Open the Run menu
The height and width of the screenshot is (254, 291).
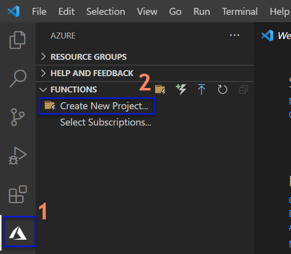click(x=202, y=11)
